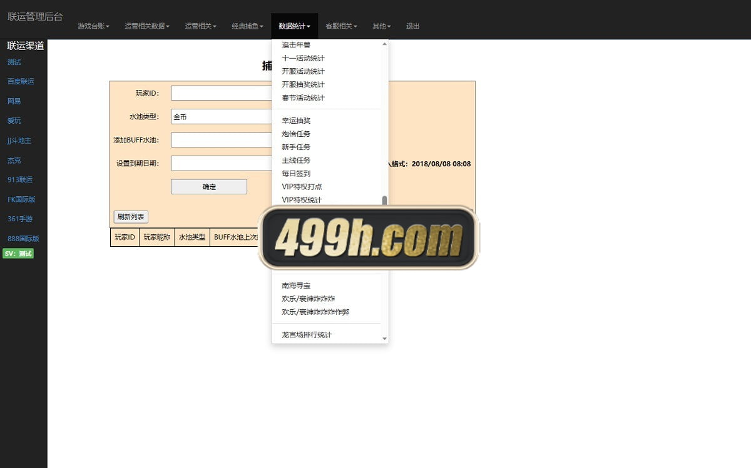
Task: Focus the 添加BUFF水池 input field
Action: pyautogui.click(x=222, y=140)
